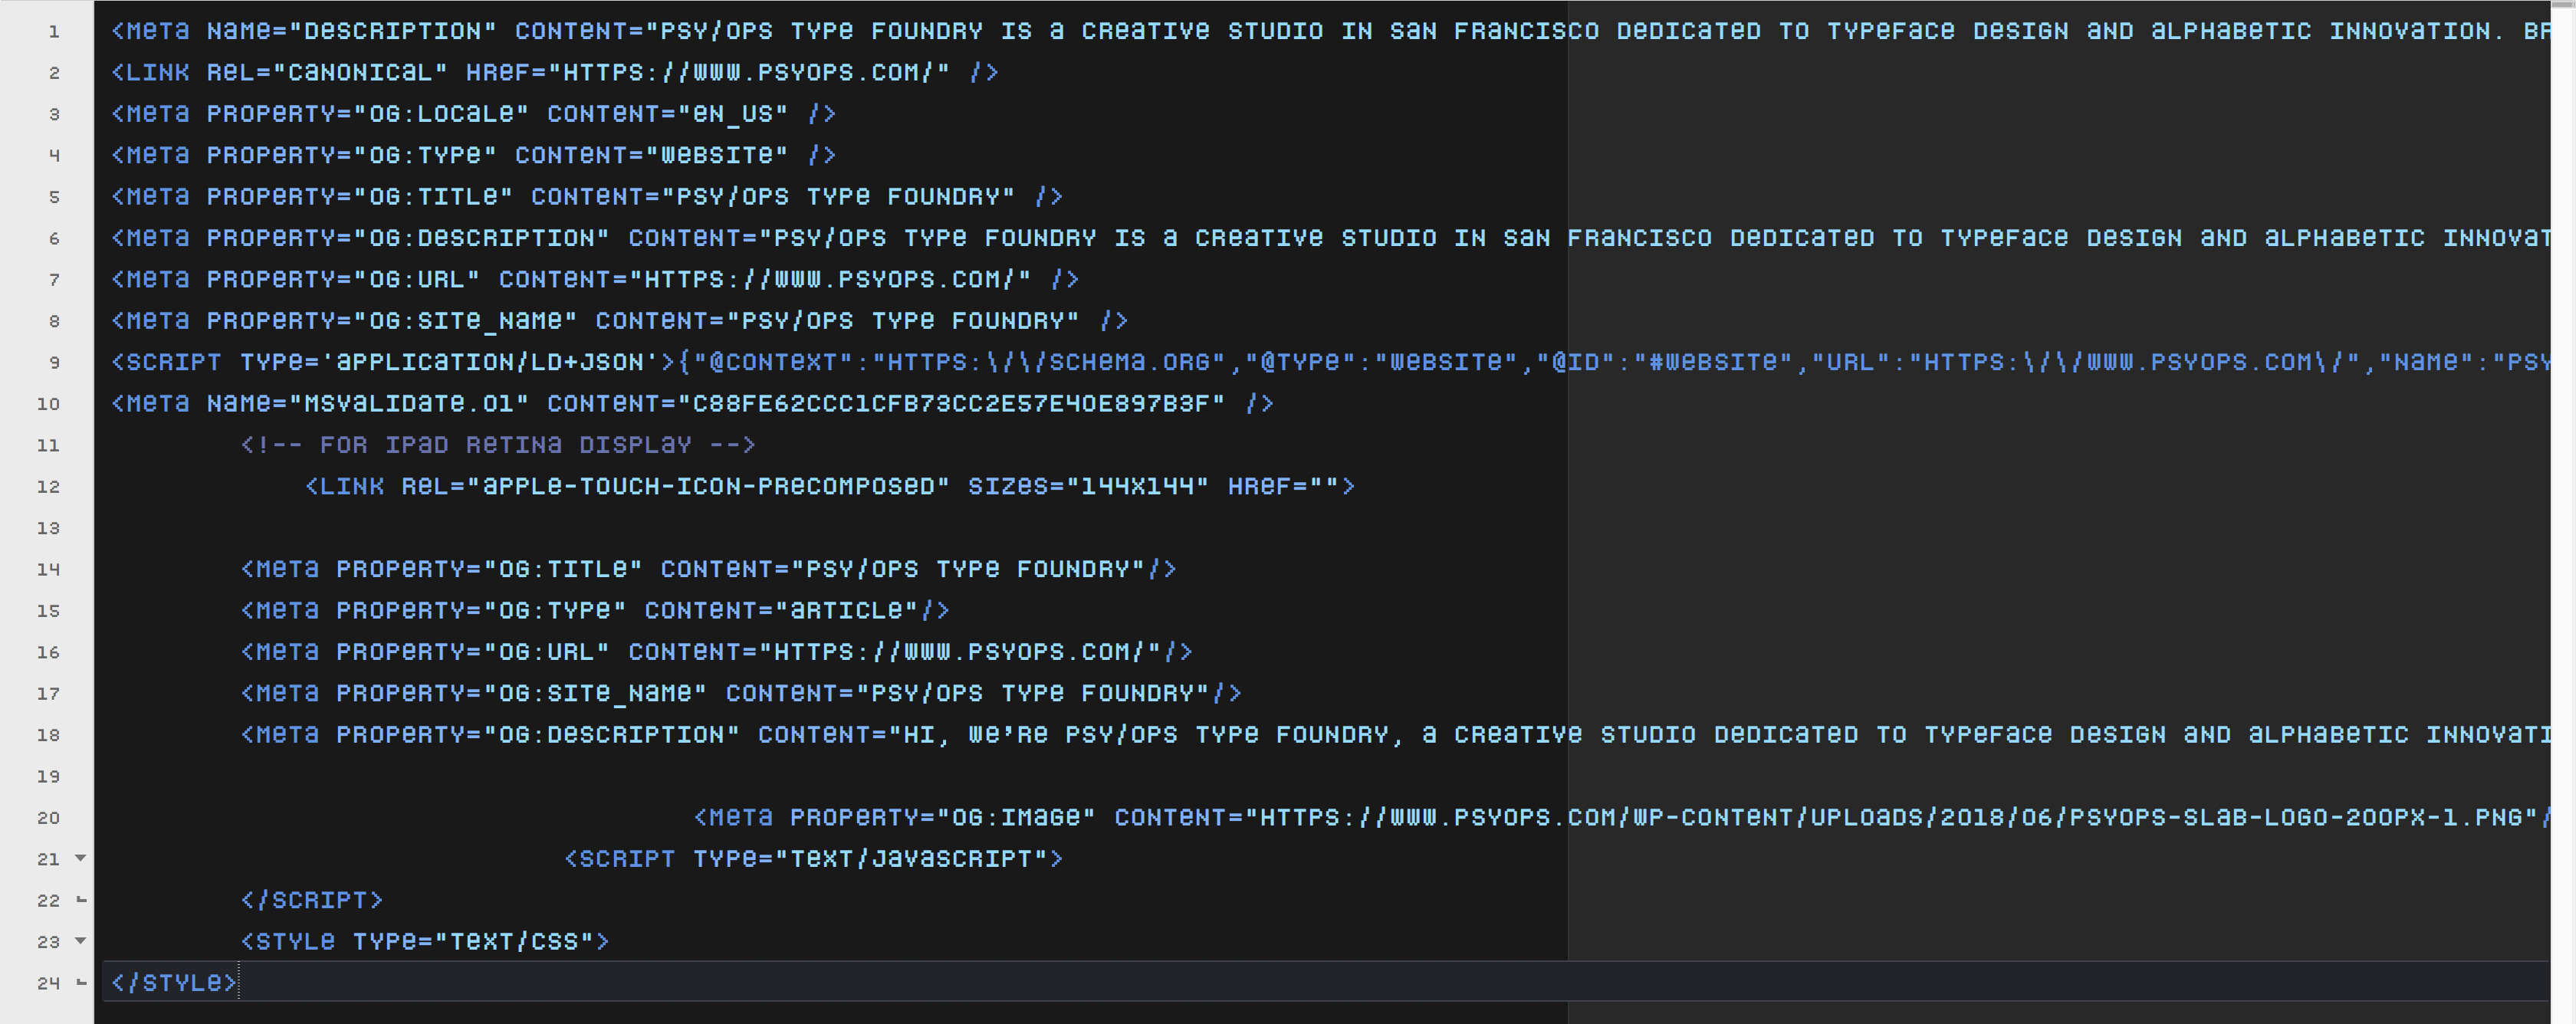Image resolution: width=2576 pixels, height=1024 pixels.
Task: Click the og:image meta tag on line 20
Action: 1622,818
